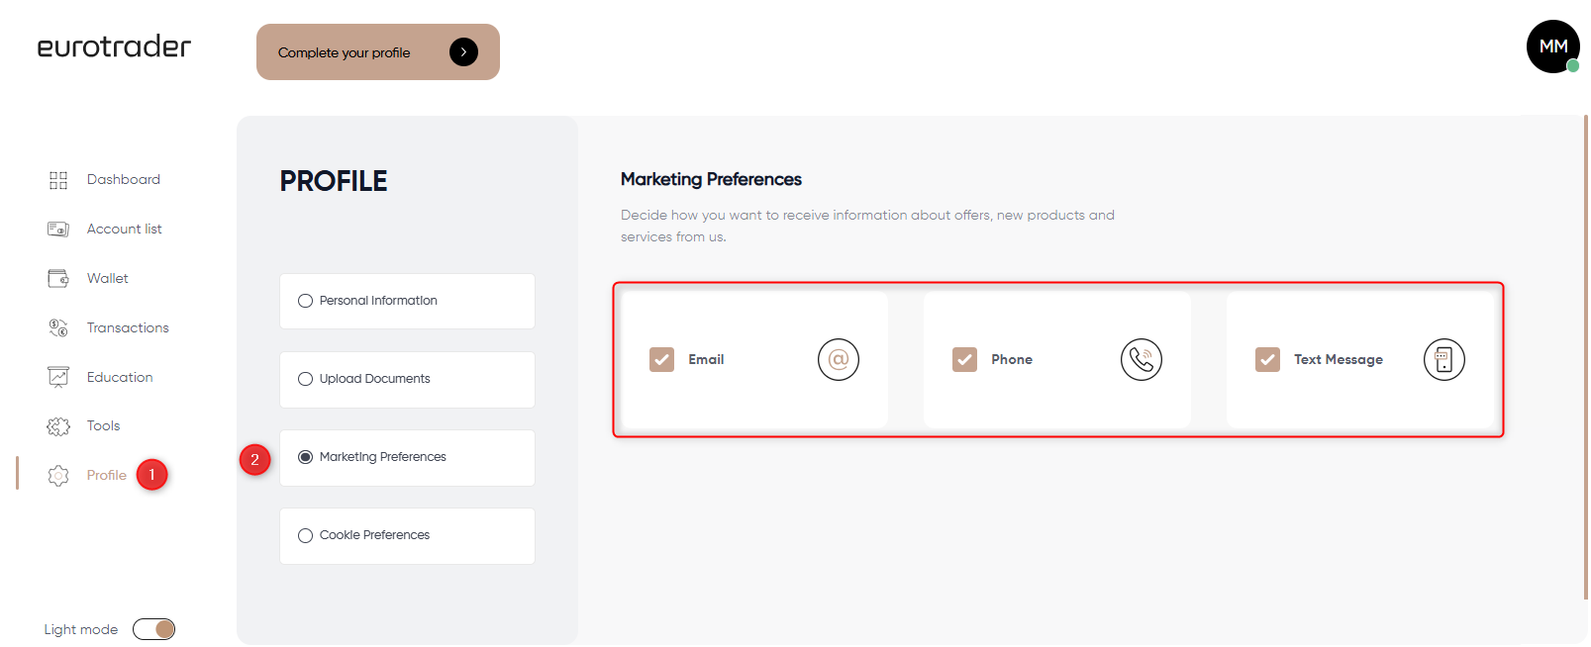Click the Wallet icon in sidebar

click(58, 279)
